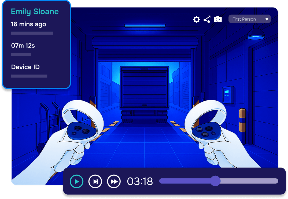Take a snapshot with the camera icon
The image size is (288, 199).
point(218,19)
